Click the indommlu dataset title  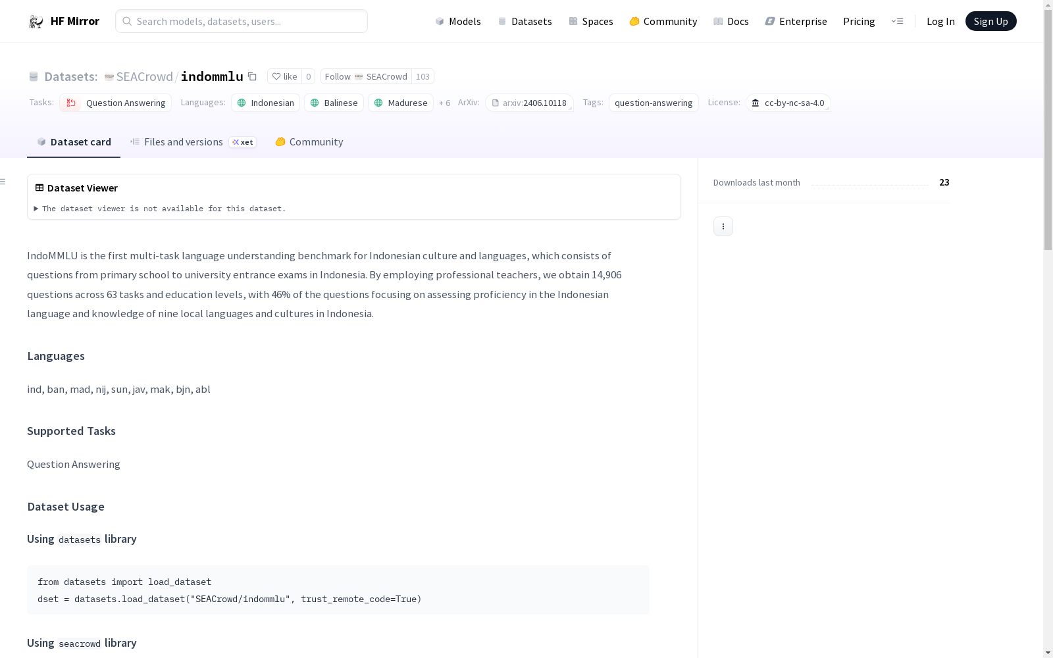tap(212, 76)
